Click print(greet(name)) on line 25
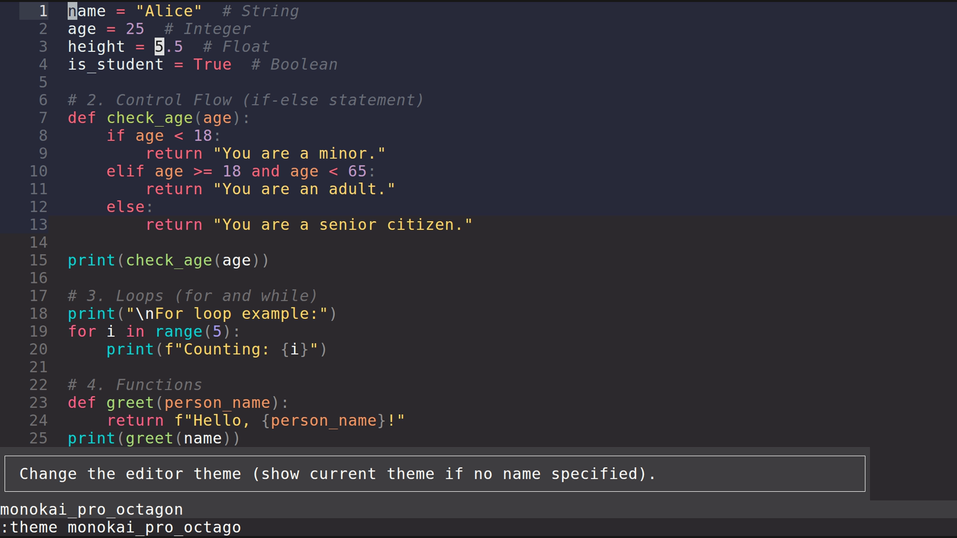 153,438
